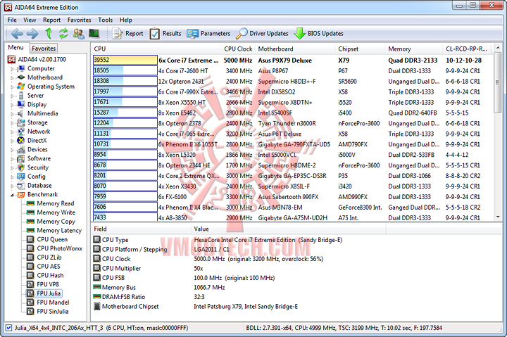Click the green monitor graph icon in the toolbar
The height and width of the screenshot is (337, 507).
(x=94, y=33)
